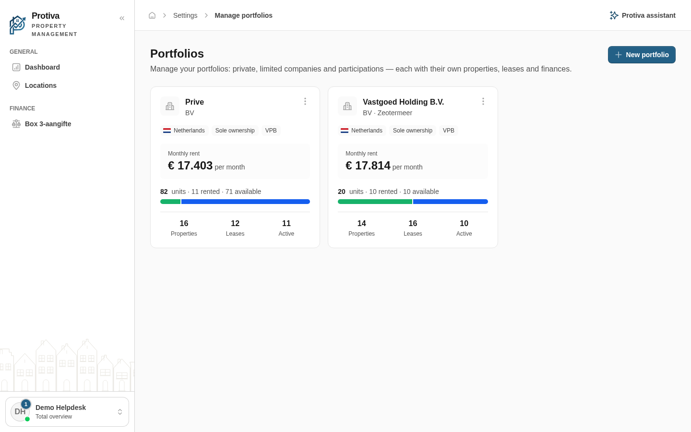Viewport: 691px width, 432px height.
Task: Click the € 17.814 monthly rent amount
Action: click(x=368, y=166)
